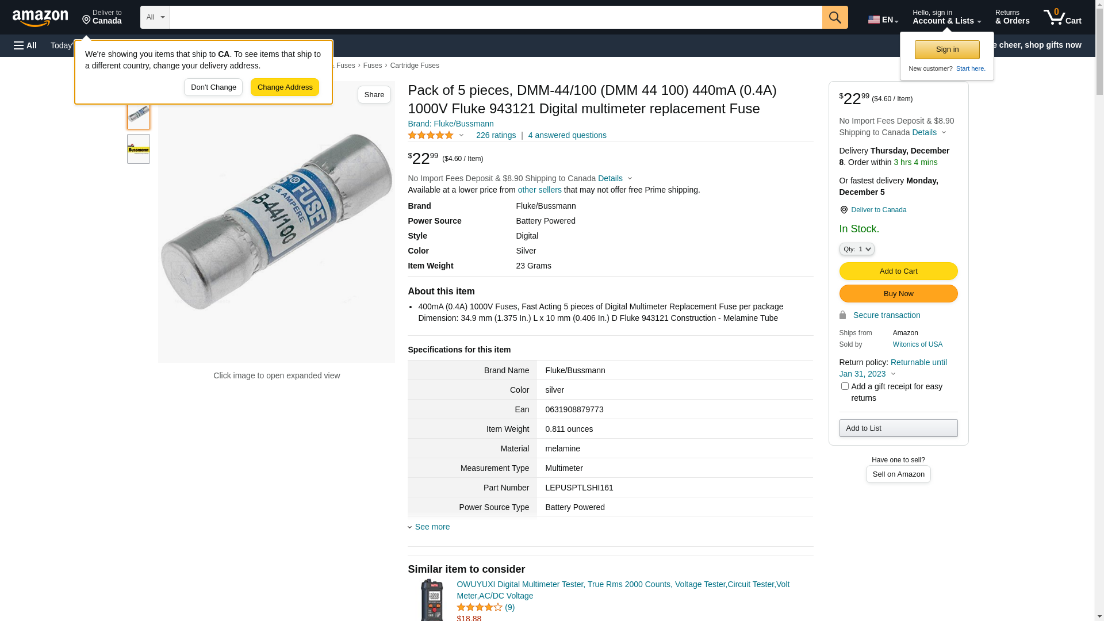1104x621 pixels.
Task: Check the gift receipt checkbox
Action: tap(845, 386)
